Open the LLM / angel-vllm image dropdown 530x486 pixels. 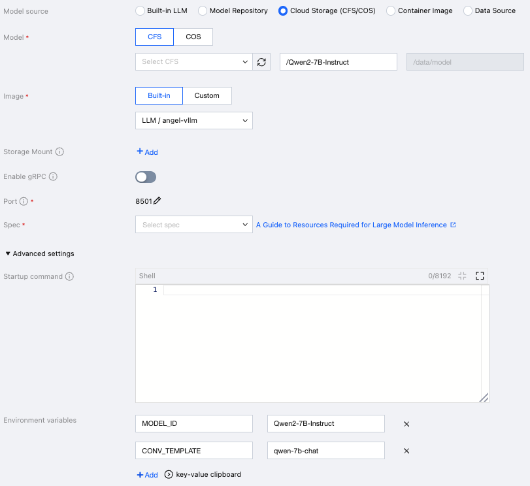click(194, 121)
